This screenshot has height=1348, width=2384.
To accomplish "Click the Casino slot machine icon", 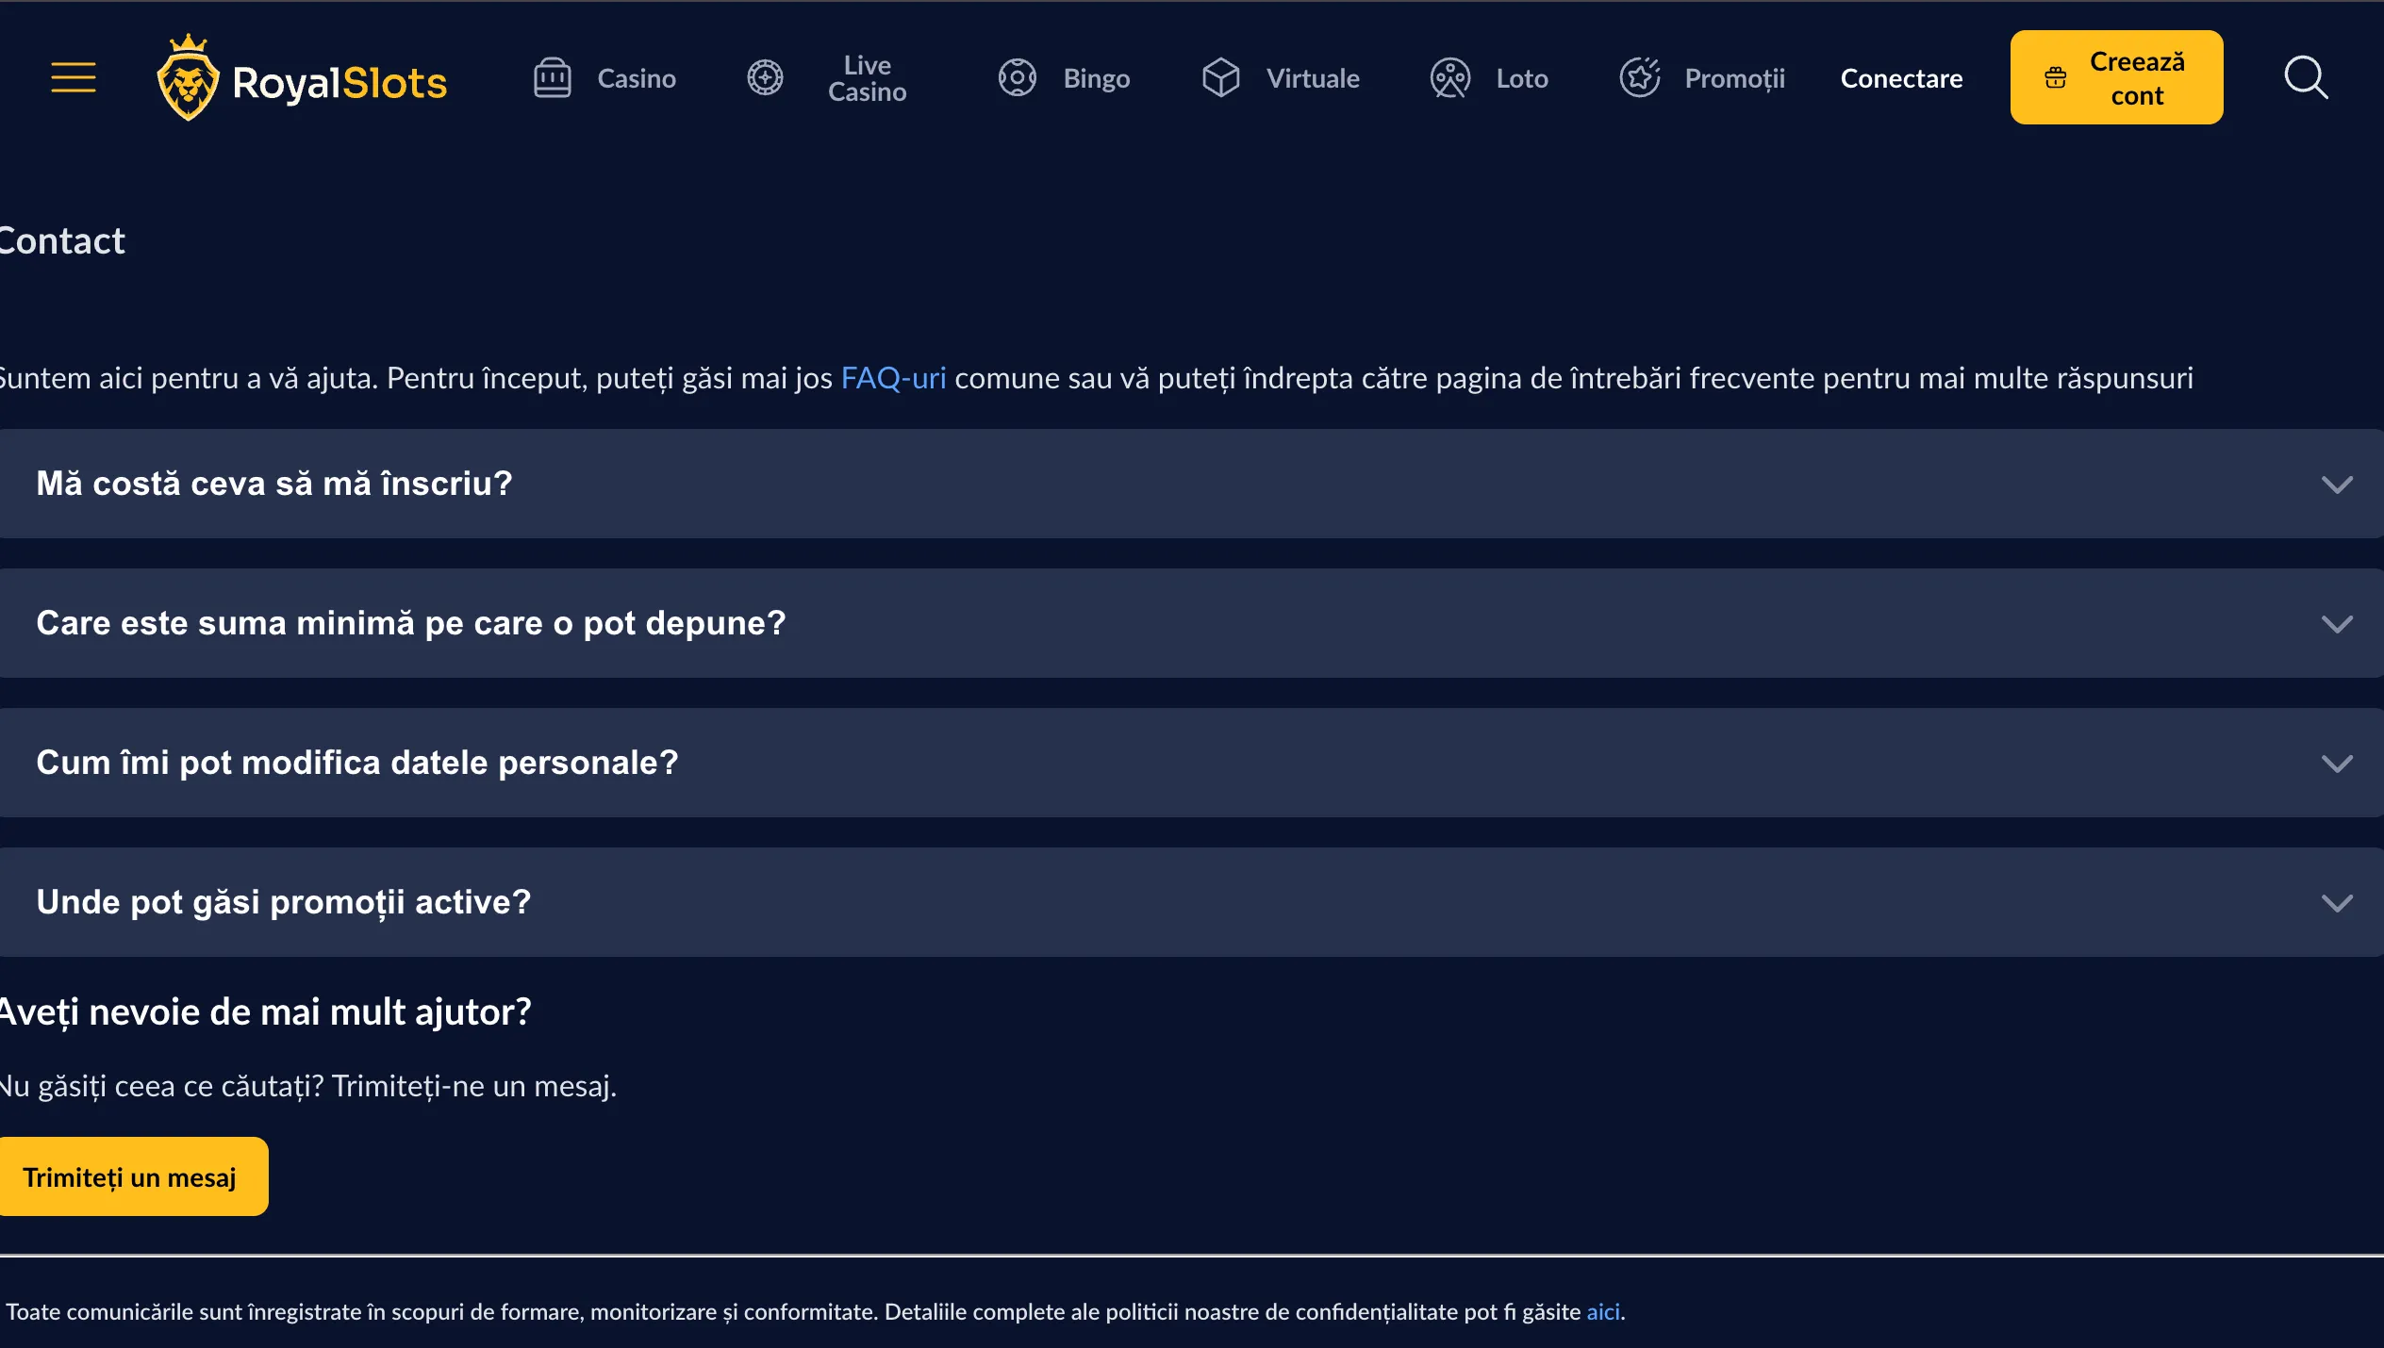I will pos(553,78).
